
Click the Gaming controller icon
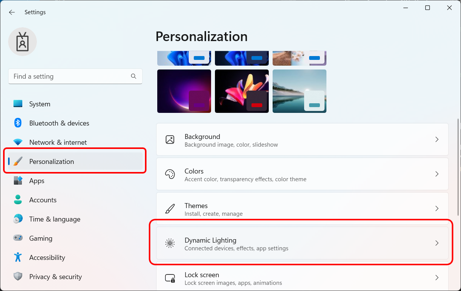click(18, 238)
